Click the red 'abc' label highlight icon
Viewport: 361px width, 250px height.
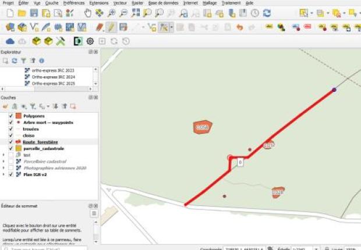[x=307, y=26]
